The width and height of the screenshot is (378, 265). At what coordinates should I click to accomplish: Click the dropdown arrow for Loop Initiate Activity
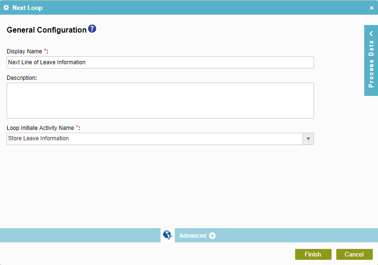pyautogui.click(x=308, y=139)
